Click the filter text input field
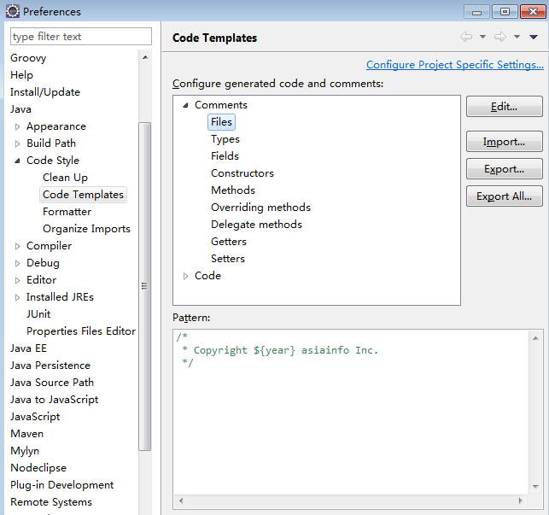Viewport: 549px width, 515px height. (x=80, y=37)
